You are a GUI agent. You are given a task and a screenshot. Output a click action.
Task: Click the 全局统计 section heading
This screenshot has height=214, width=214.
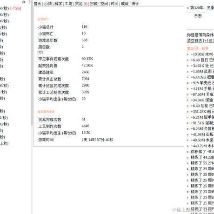coord(43,19)
